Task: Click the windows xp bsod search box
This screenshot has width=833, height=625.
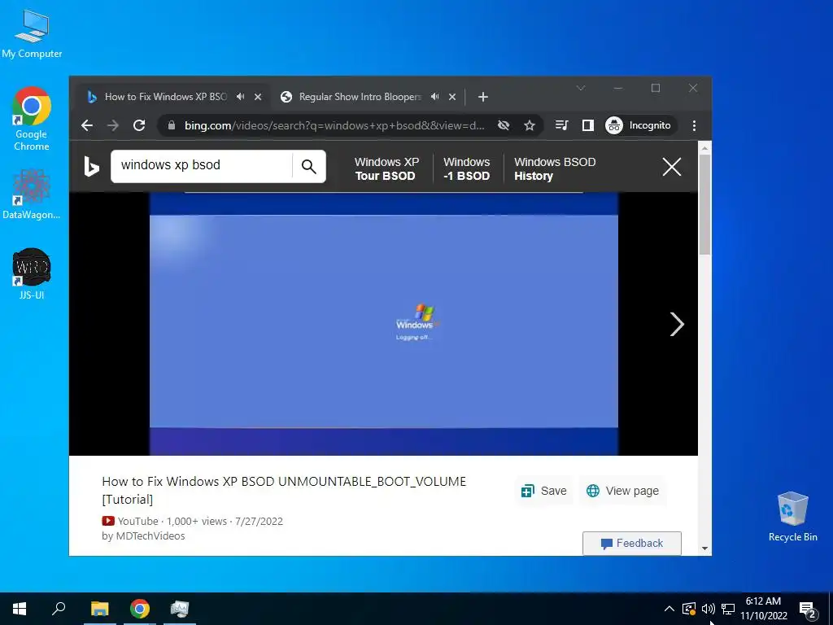Action: click(x=202, y=165)
